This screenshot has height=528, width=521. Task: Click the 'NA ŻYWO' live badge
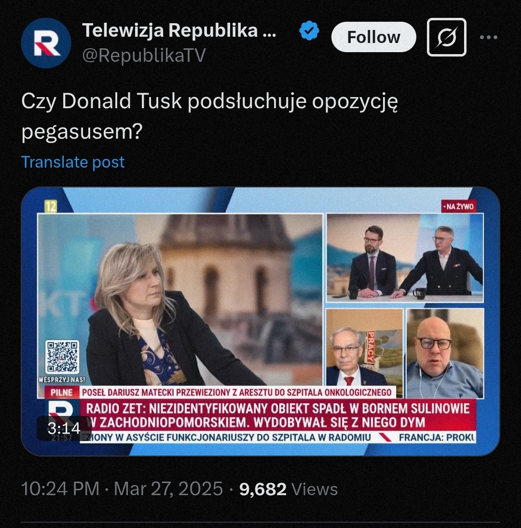(458, 207)
